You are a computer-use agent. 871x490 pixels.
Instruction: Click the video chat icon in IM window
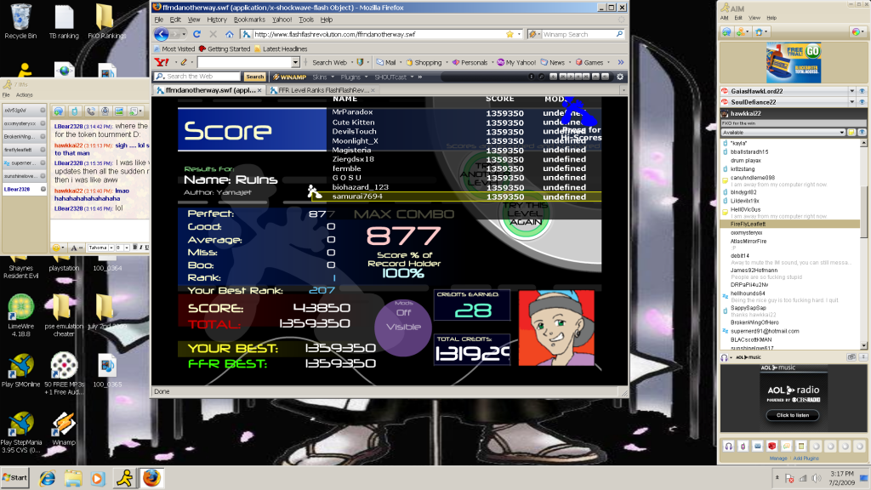[x=105, y=111]
